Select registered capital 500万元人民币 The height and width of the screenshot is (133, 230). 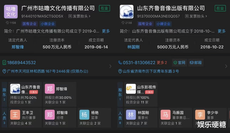click(x=57, y=47)
